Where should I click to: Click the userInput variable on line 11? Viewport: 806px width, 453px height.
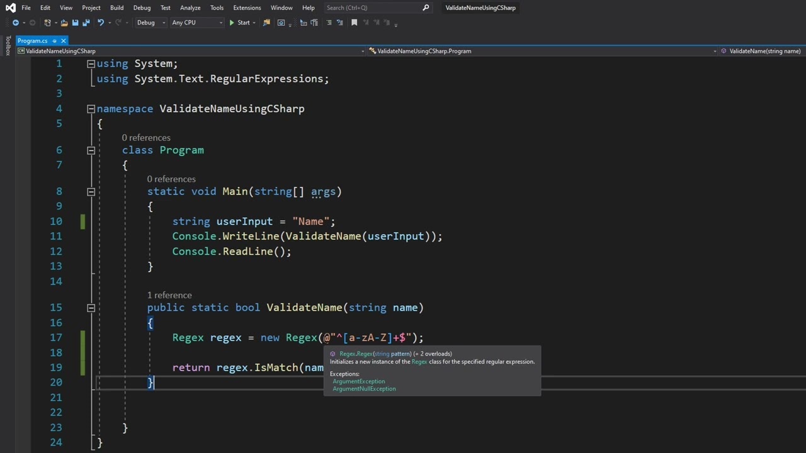coord(396,237)
